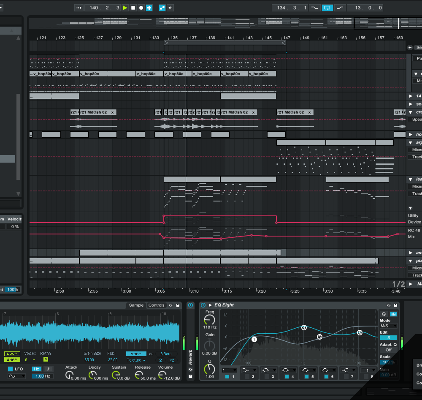Viewport: 422px width, 400px height.
Task: Click the Edit S channel button
Action: tap(388, 338)
